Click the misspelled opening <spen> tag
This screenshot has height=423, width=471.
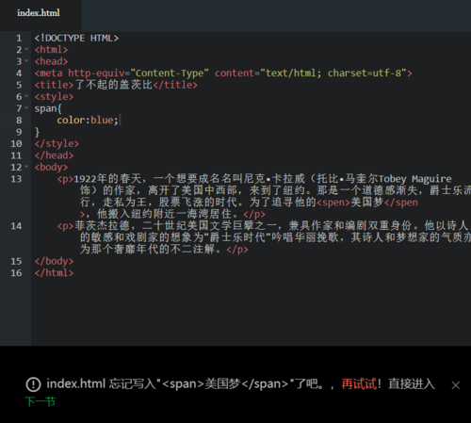333,203
